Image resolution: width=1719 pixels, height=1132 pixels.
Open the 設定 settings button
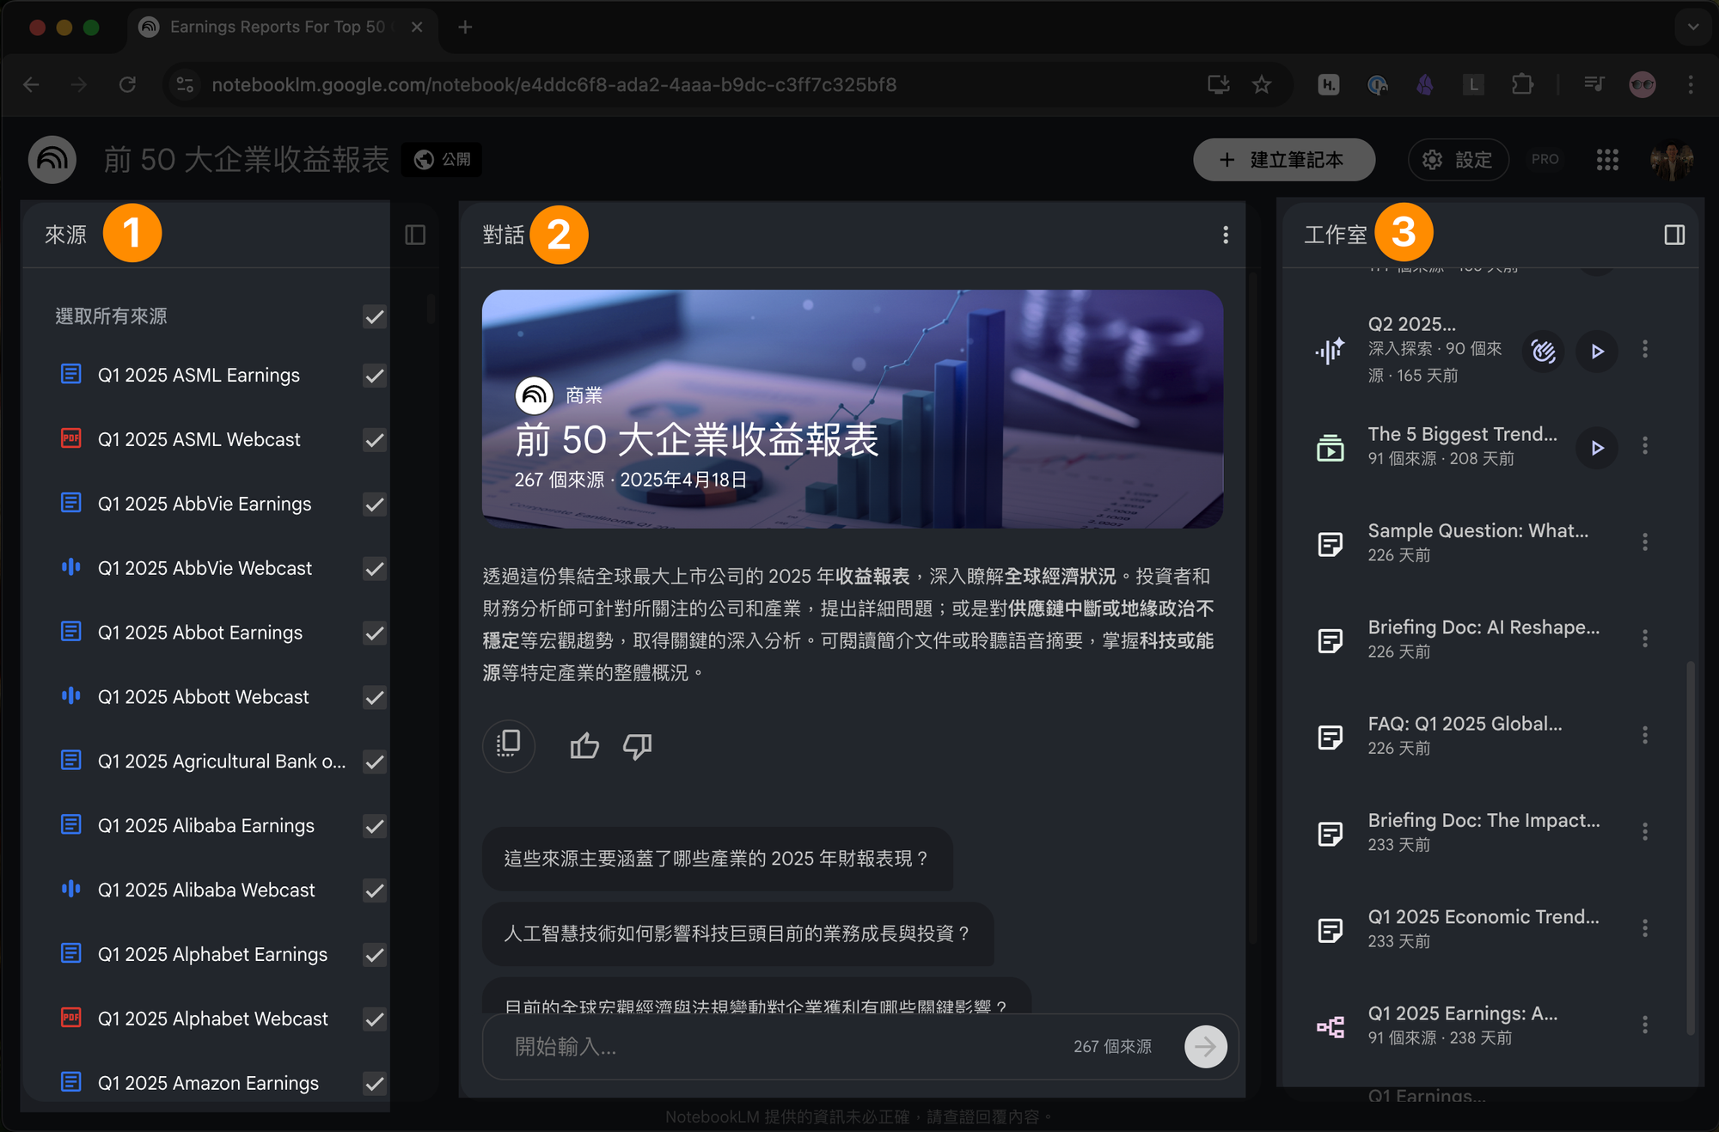pyautogui.click(x=1458, y=160)
